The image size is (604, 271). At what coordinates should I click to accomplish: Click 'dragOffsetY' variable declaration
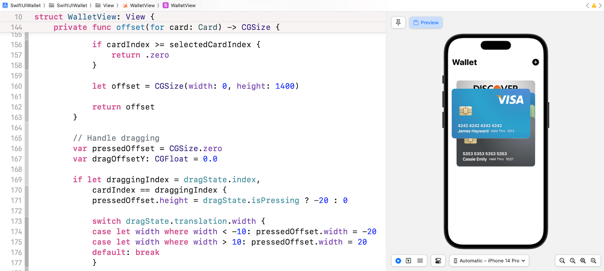click(x=119, y=159)
